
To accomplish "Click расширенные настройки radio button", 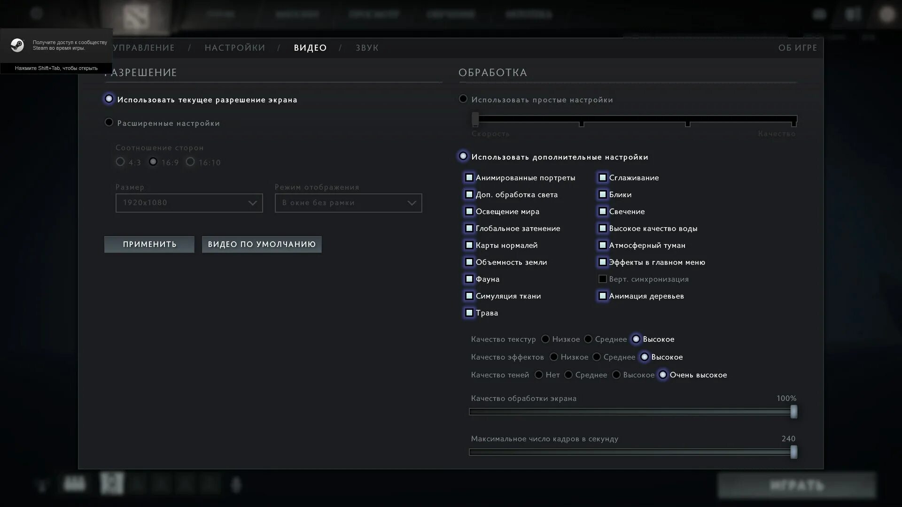I will coord(109,122).
